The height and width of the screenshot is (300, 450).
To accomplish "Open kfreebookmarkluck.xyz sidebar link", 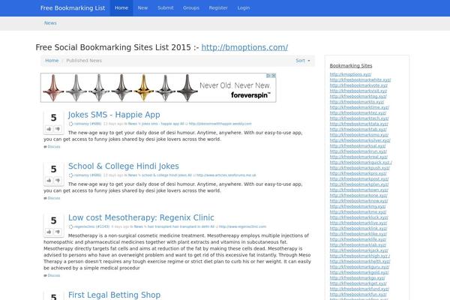I will point(358,217).
